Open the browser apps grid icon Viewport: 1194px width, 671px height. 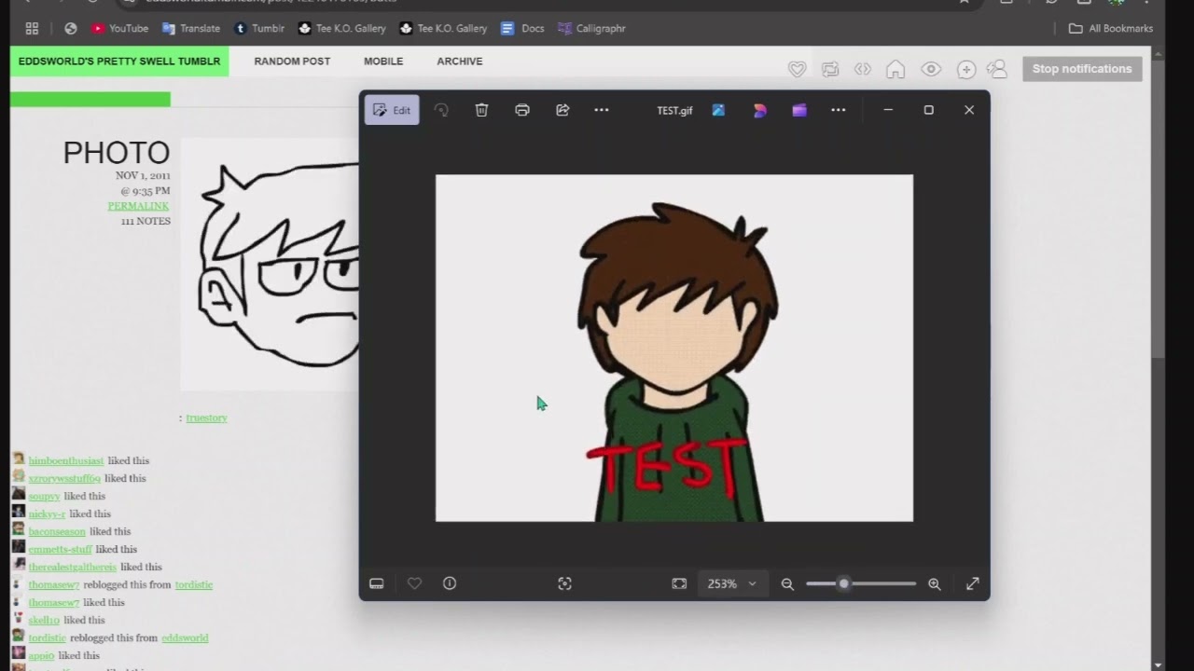tap(32, 28)
